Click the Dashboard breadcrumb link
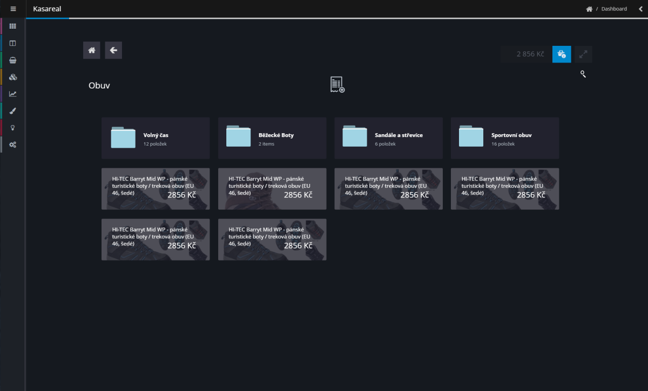This screenshot has height=391, width=648. pos(614,9)
